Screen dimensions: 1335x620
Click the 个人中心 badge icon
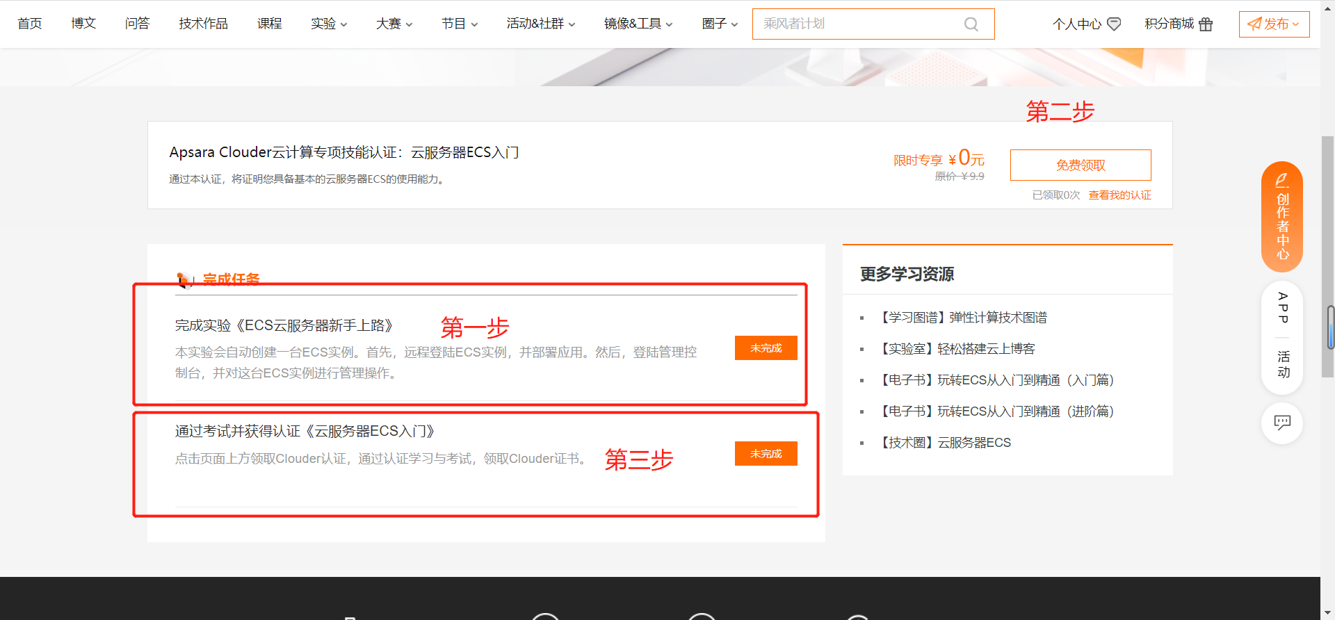tap(1114, 24)
